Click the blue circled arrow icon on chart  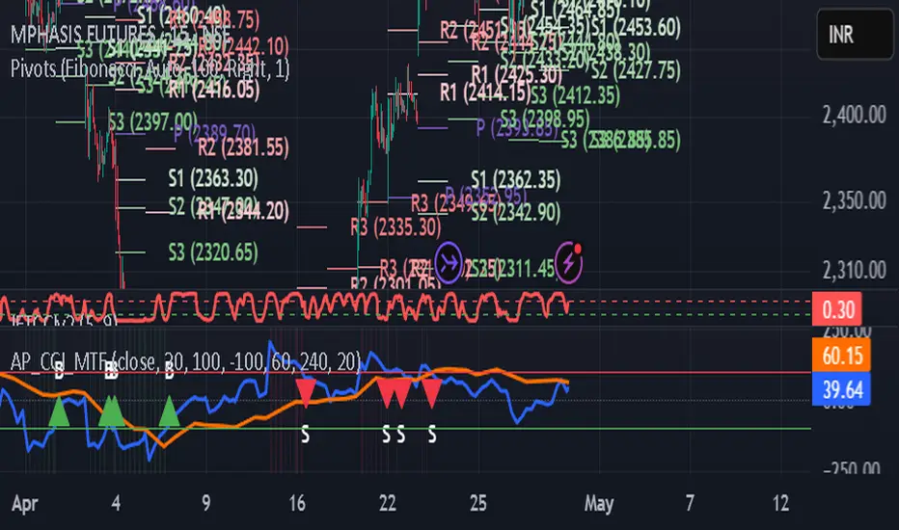pos(448,264)
